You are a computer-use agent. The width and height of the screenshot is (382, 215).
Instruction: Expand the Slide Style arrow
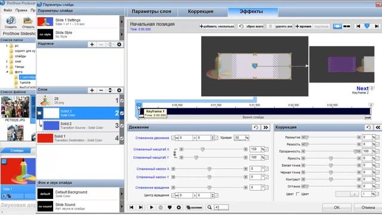pos(122,34)
